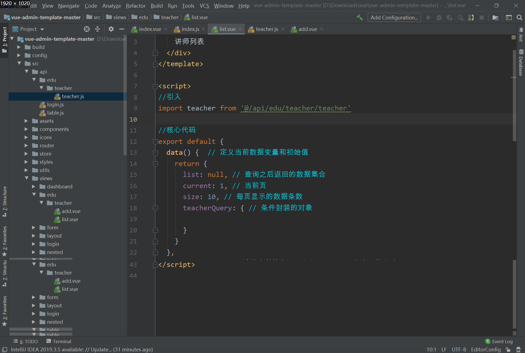Click the read-only lock icon in status bar
The width and height of the screenshot is (525, 353).
coord(508,349)
